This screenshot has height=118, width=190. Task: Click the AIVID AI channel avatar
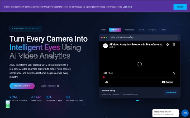pyautogui.click(x=105, y=46)
